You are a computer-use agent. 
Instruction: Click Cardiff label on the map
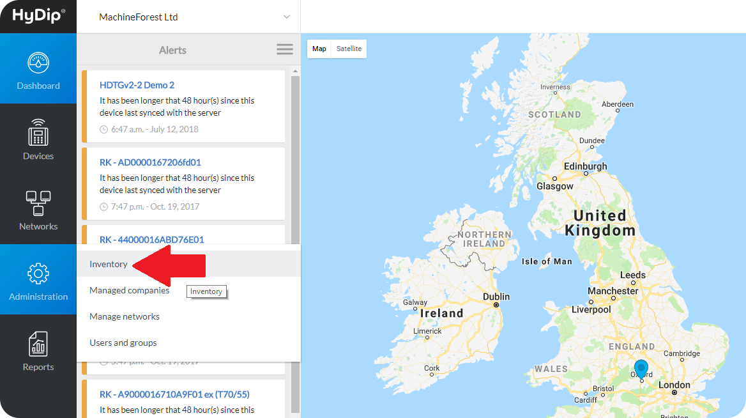coord(585,400)
